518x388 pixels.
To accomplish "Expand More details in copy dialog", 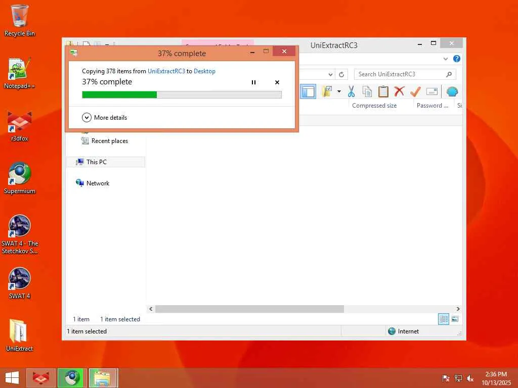I will pos(104,117).
